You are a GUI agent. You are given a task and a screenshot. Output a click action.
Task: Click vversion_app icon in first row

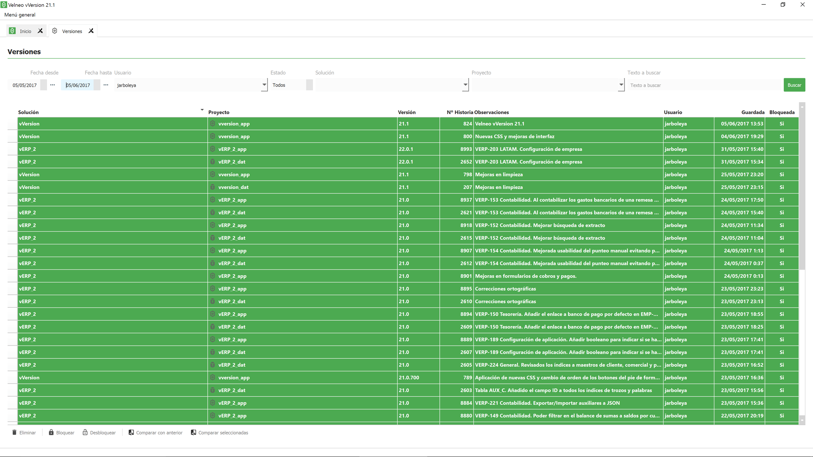[x=212, y=124]
